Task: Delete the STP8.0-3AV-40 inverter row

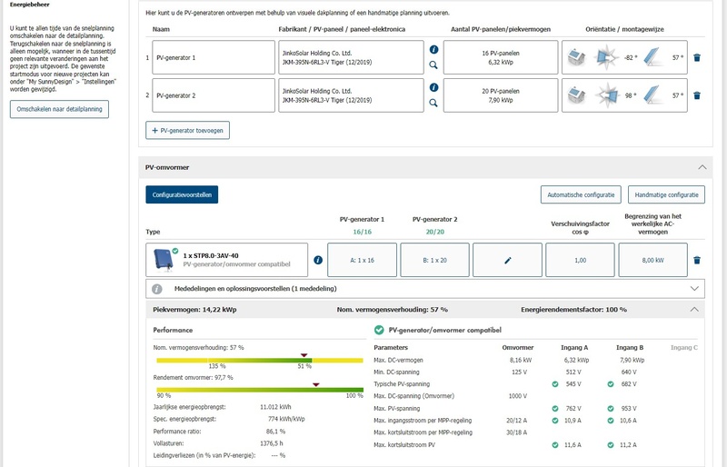Action: 697,260
